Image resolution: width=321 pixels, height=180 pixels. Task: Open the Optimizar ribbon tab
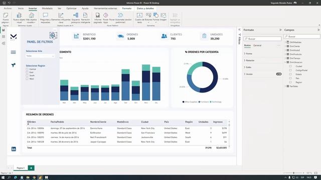point(71,8)
